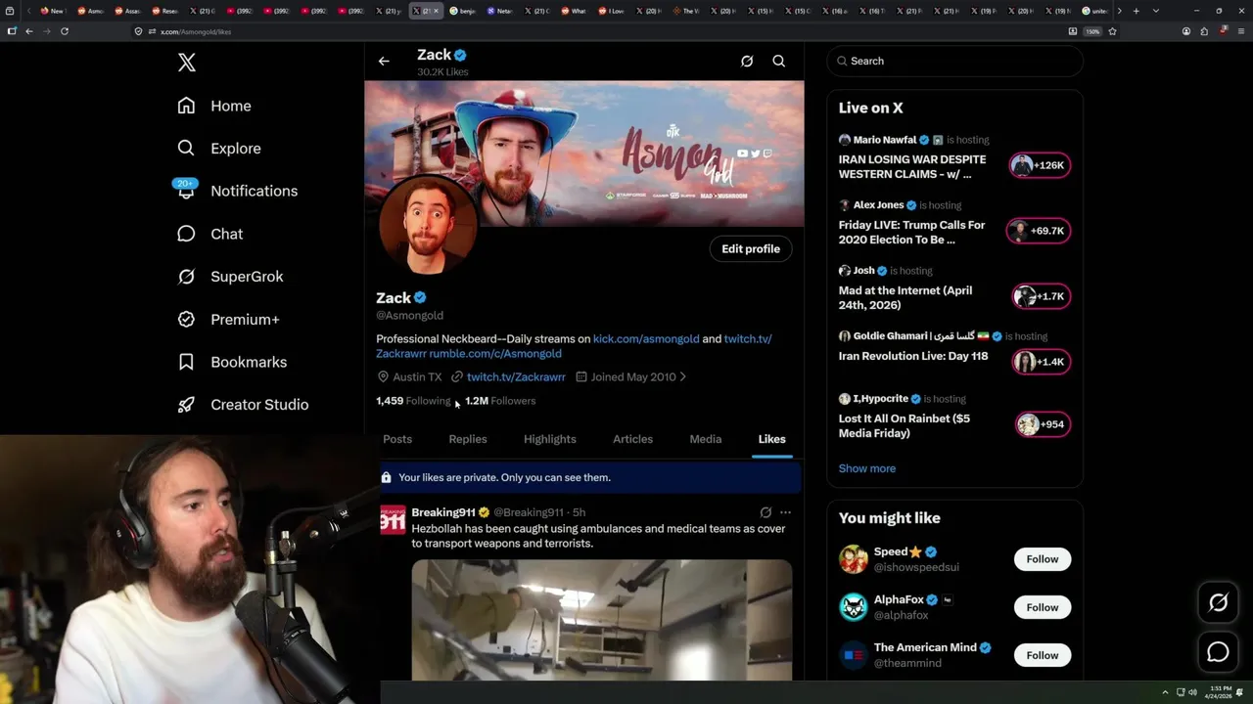The image size is (1253, 704).
Task: Open the 1.2M Followers list
Action: click(500, 401)
